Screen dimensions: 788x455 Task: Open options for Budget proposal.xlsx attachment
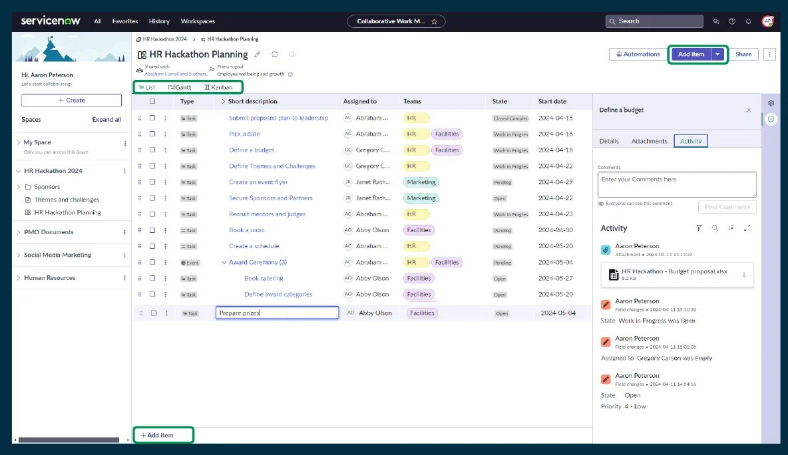pyautogui.click(x=744, y=275)
